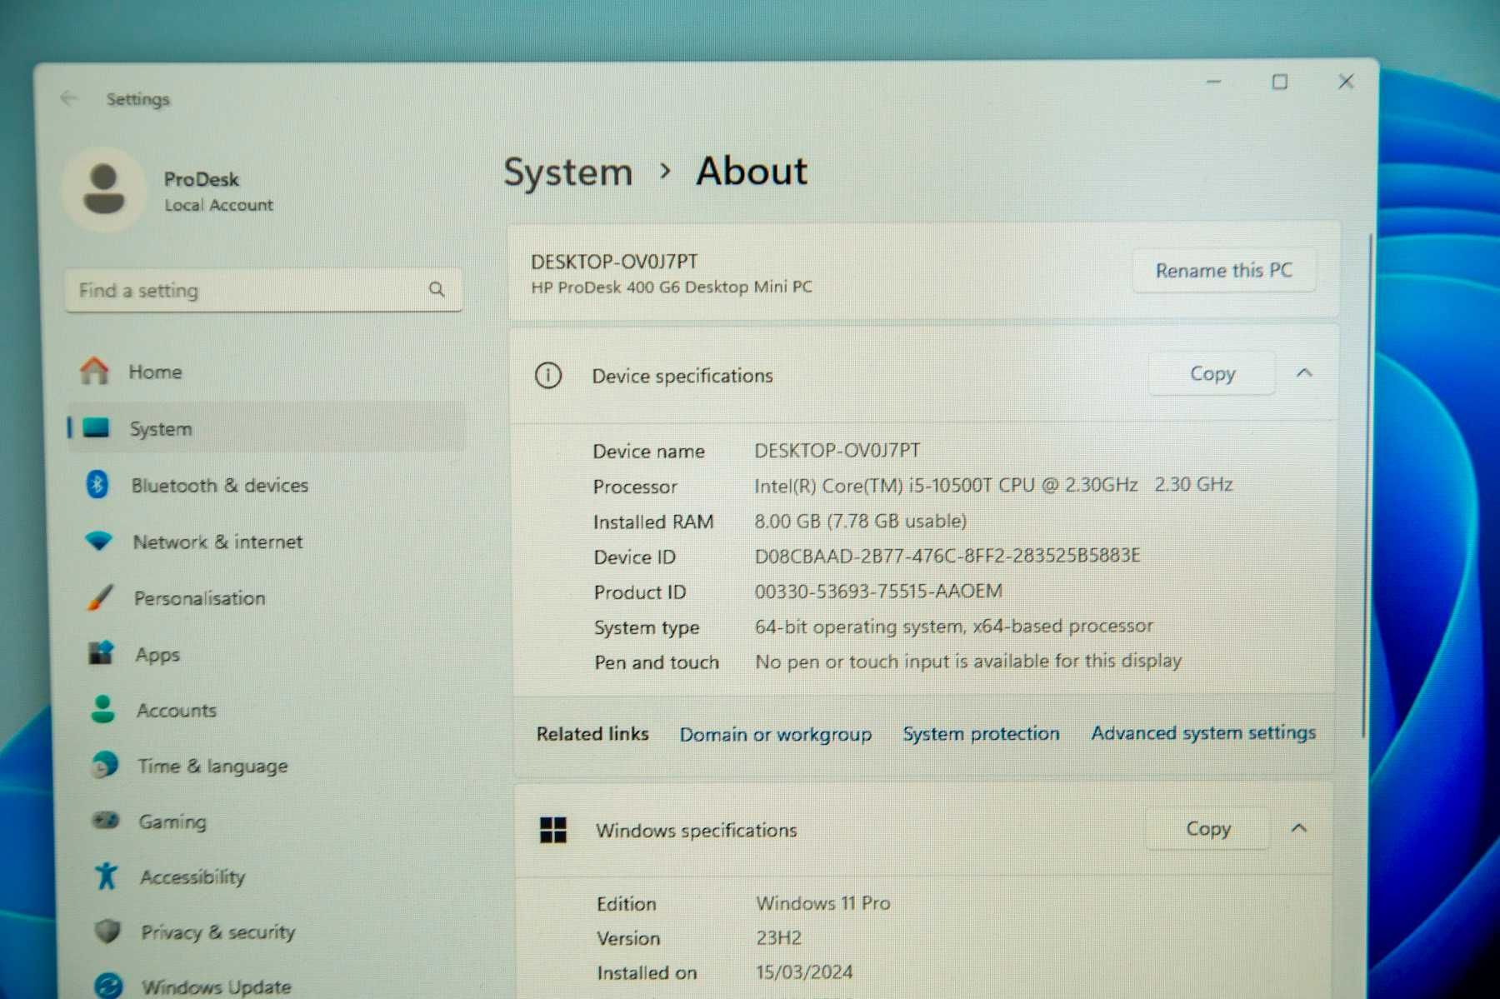Click the Privacy & security shield icon

[107, 931]
